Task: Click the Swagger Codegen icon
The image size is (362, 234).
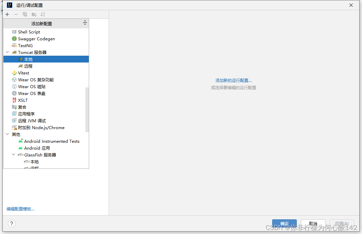Action: (x=14, y=39)
